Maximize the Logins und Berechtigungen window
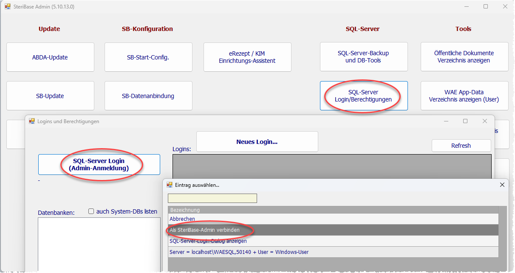 tap(465, 121)
